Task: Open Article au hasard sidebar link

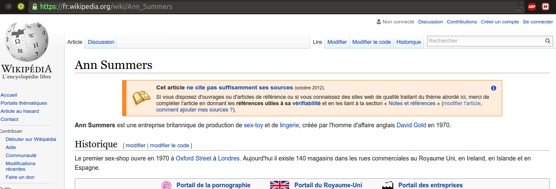Action: click(x=20, y=111)
